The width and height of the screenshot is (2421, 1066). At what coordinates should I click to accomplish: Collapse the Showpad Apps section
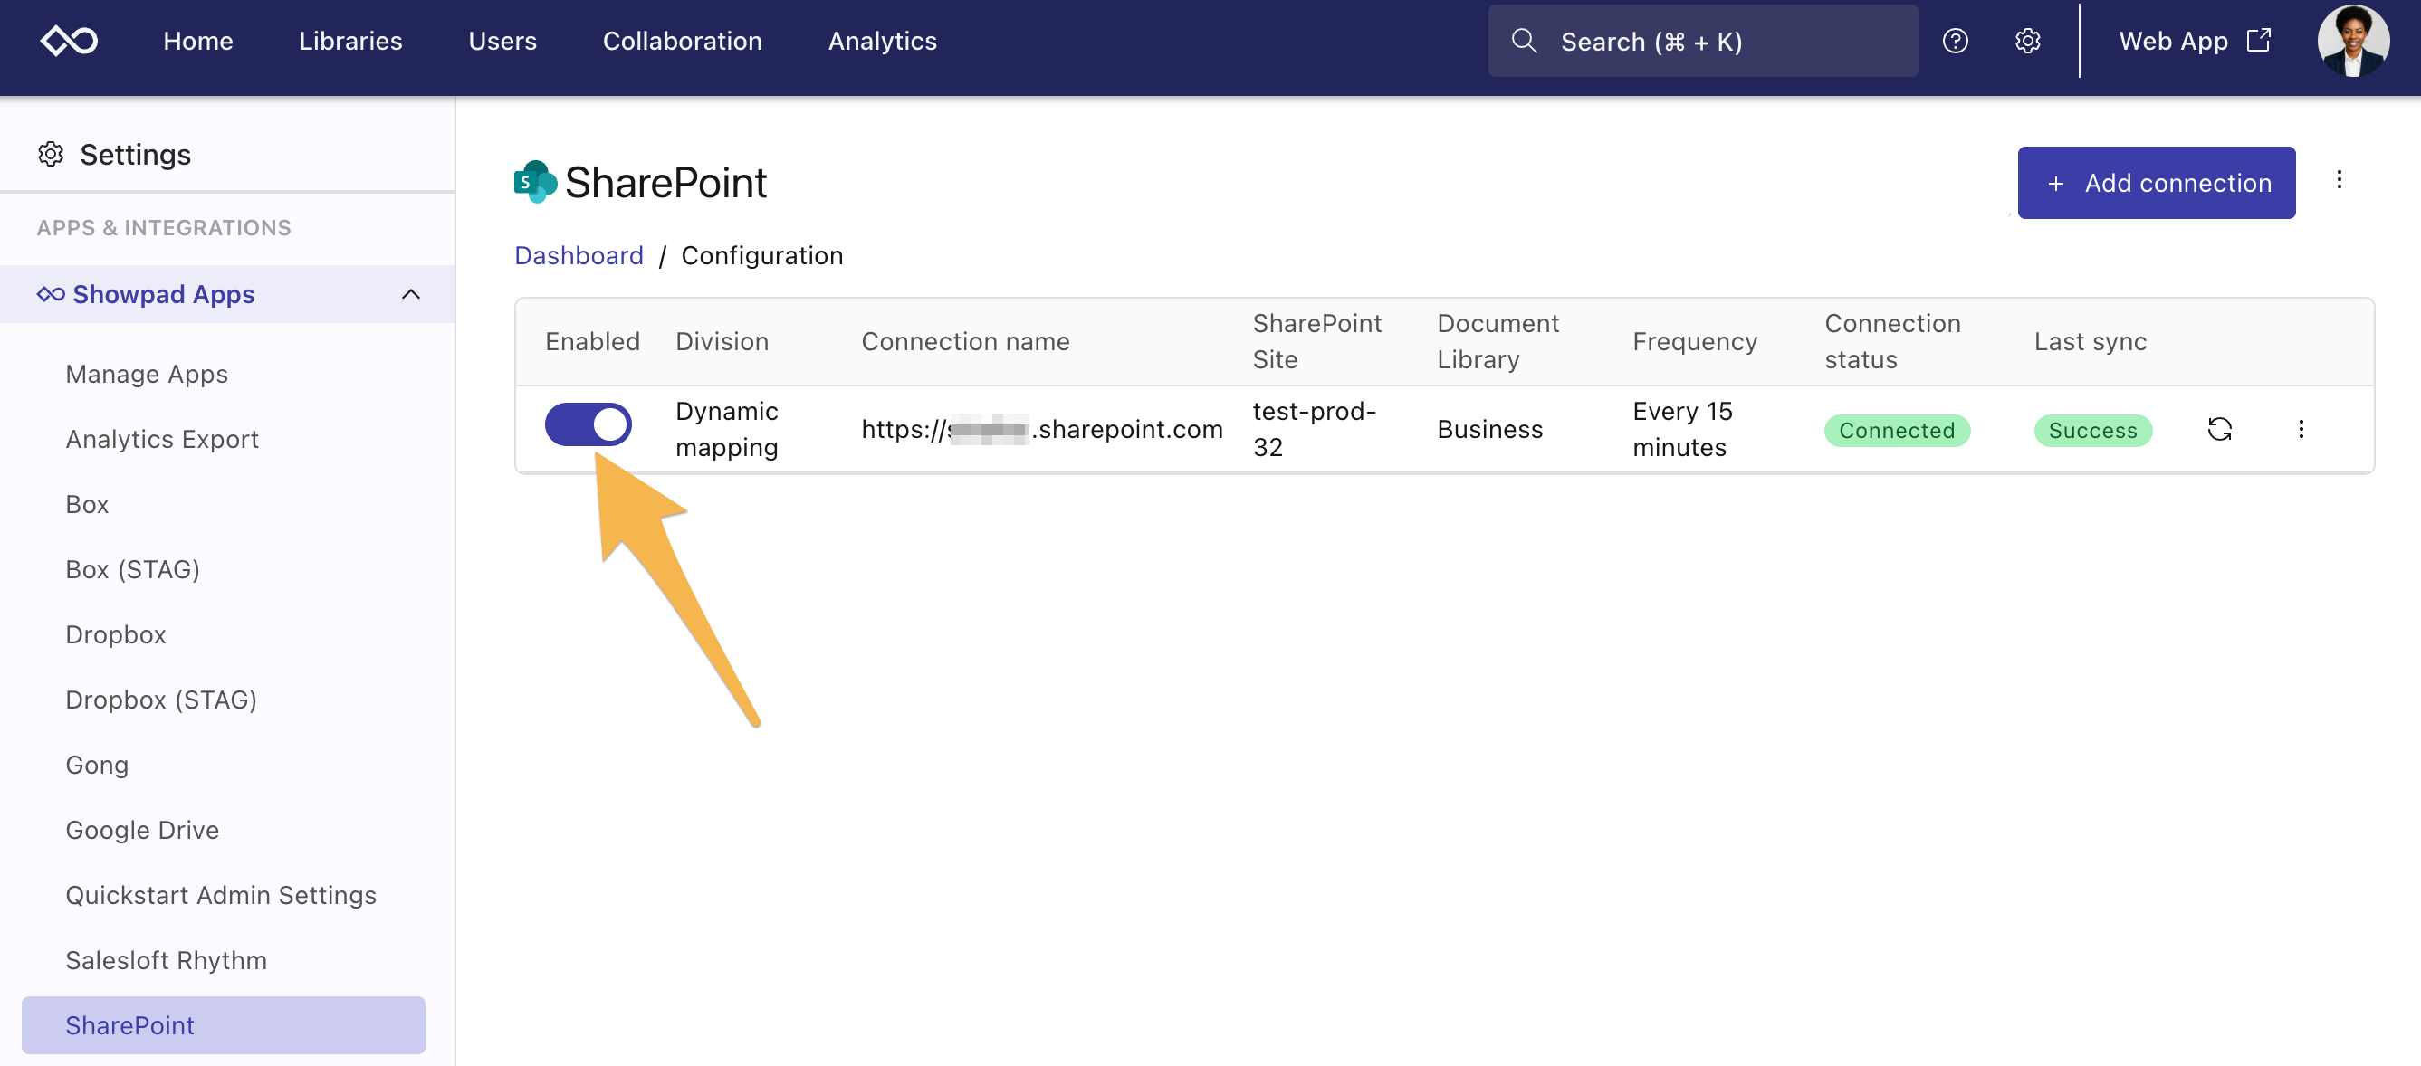(x=411, y=293)
